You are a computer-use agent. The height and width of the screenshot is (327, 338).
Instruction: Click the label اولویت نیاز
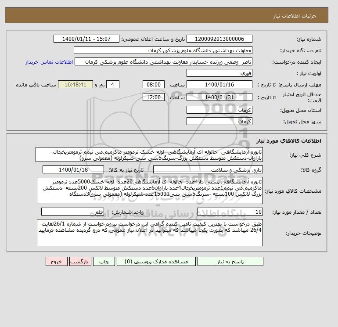point(309,73)
